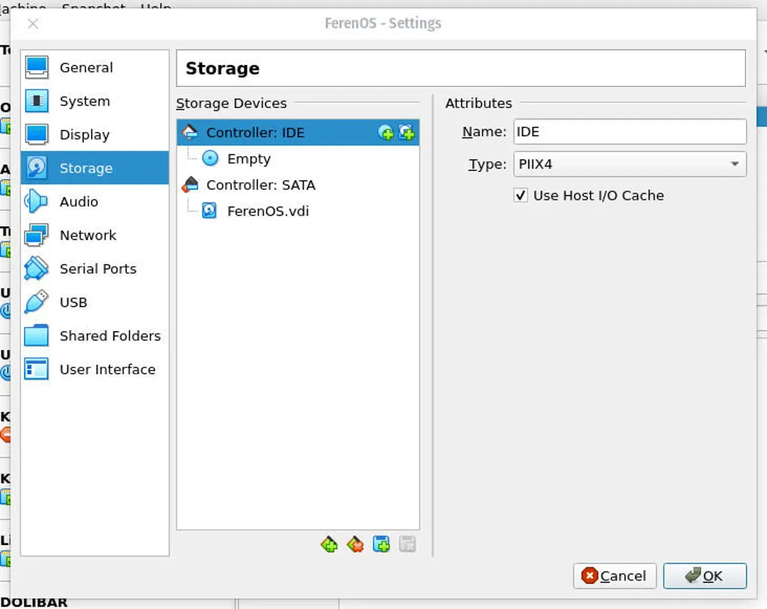Open the USB settings section
767x609 pixels.
point(95,302)
